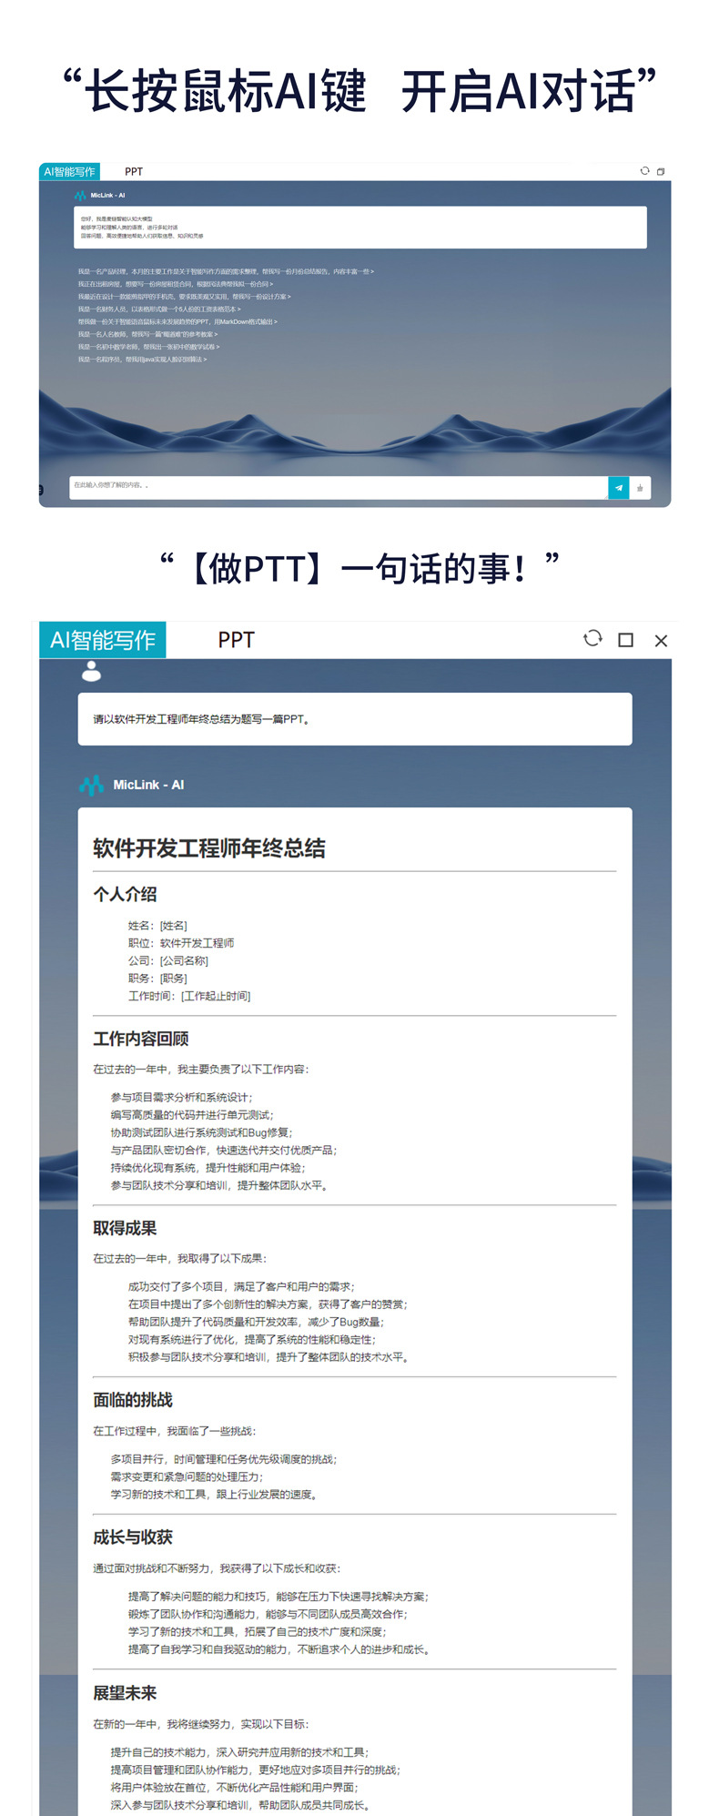Click restore window icon in upper window
This screenshot has height=1816, width=719.
tap(661, 171)
